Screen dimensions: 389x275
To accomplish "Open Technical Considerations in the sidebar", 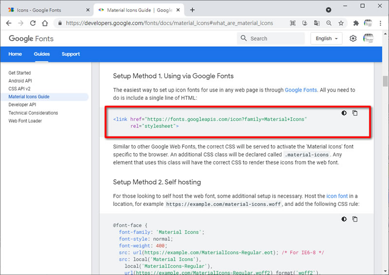I will [33, 113].
